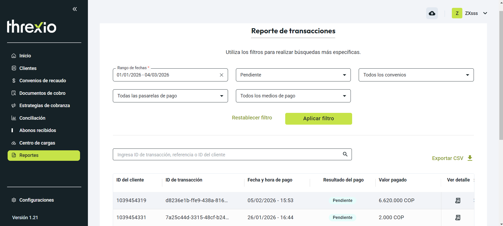Select the Reportes menu item
This screenshot has height=226, width=503.
point(44,155)
